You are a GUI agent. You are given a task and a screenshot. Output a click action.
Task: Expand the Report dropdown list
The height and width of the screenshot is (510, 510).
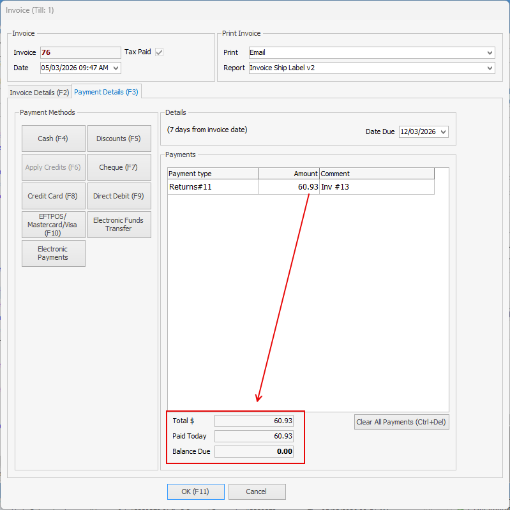click(x=490, y=68)
